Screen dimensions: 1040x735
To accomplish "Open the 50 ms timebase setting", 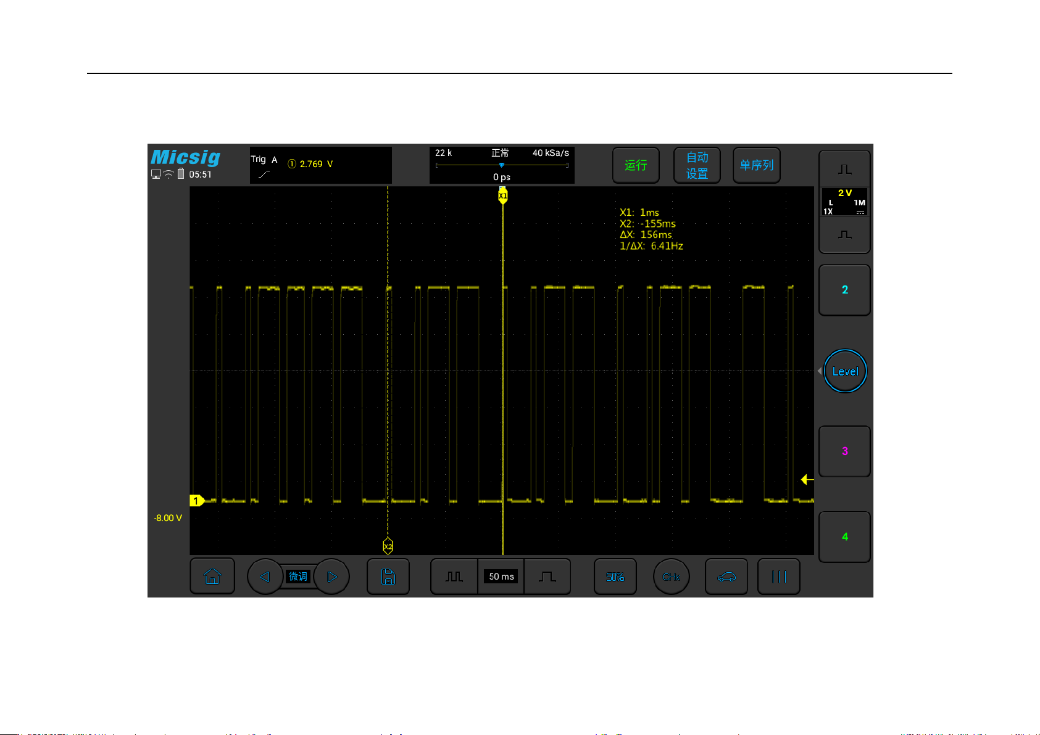I will (x=501, y=577).
